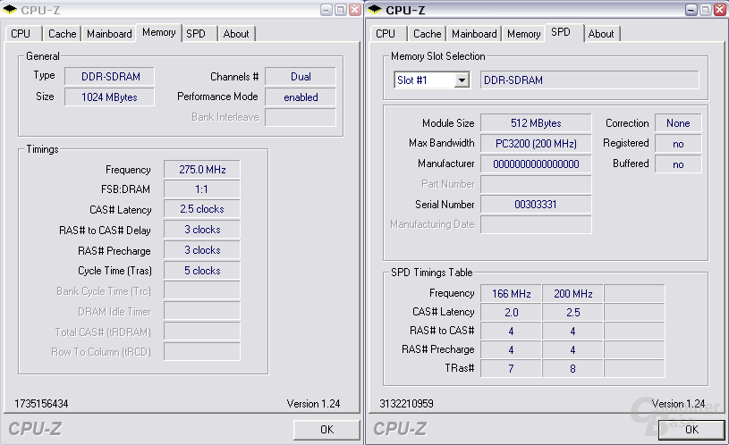Open Cache tab in right CPU-Z window
This screenshot has width=729, height=445.
click(427, 34)
